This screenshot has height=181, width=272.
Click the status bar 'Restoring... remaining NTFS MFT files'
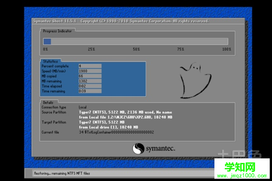[62, 173]
